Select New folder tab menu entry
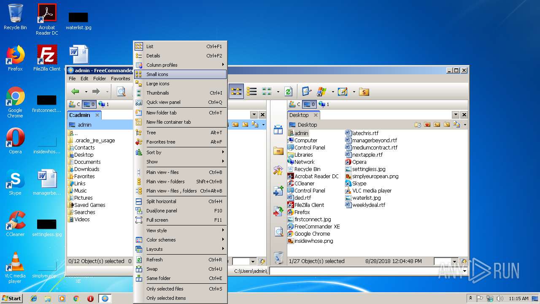 (x=181, y=113)
